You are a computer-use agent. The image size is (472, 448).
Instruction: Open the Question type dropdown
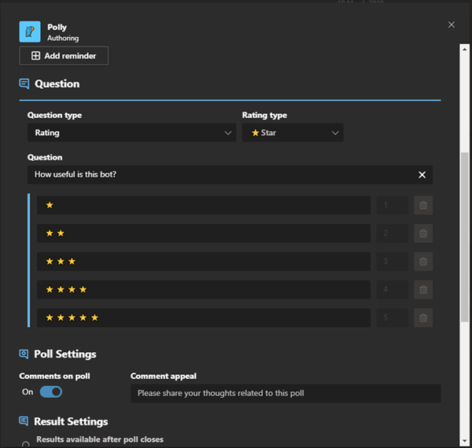[131, 133]
